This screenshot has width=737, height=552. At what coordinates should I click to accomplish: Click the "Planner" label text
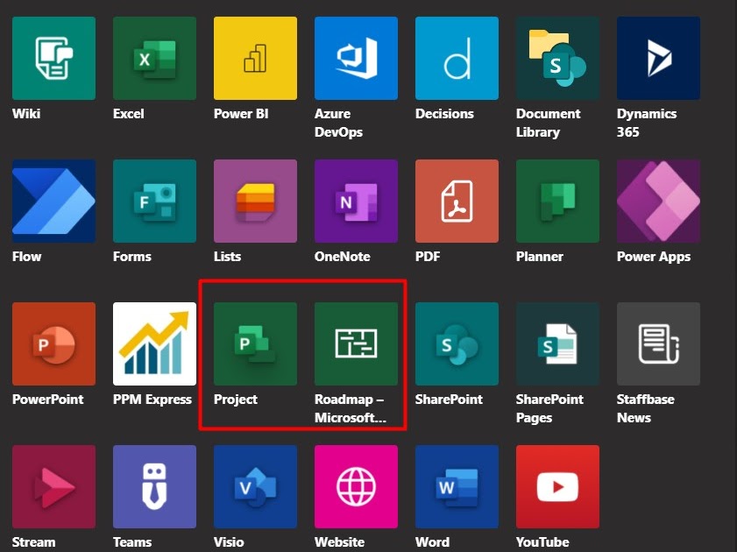click(540, 257)
